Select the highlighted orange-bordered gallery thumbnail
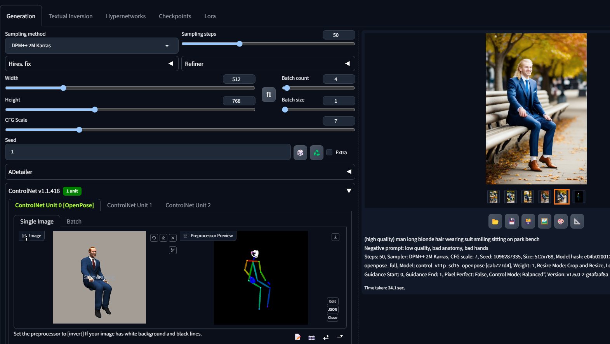The height and width of the screenshot is (344, 610). pyautogui.click(x=562, y=197)
